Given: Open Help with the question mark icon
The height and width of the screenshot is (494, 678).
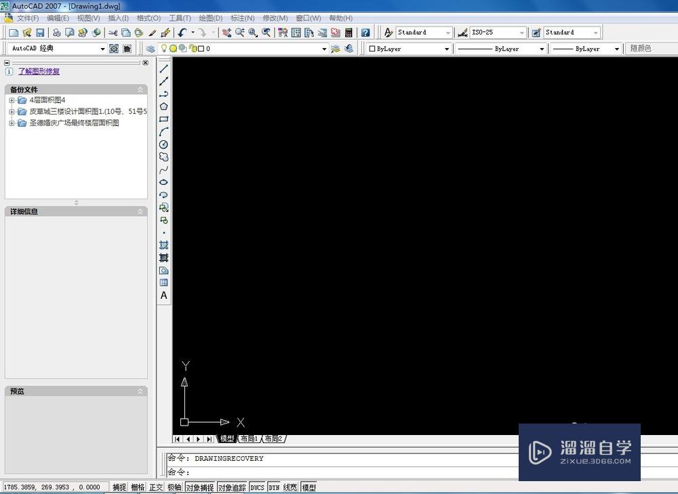Looking at the screenshot, I should coord(365,33).
